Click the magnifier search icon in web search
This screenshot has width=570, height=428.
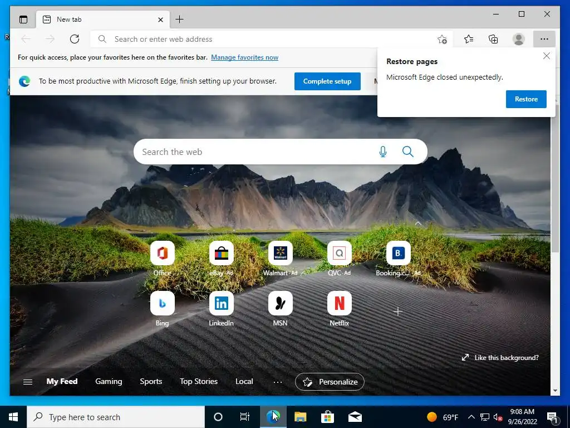pos(408,152)
